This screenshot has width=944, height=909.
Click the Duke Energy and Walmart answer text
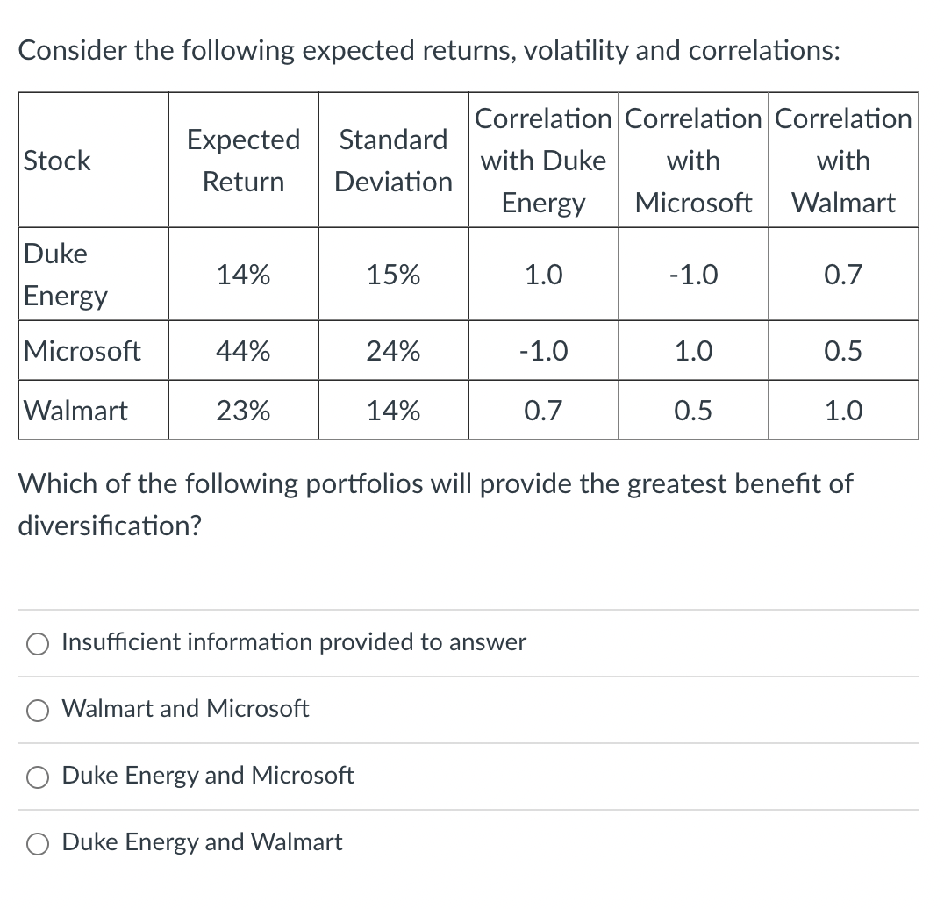[x=201, y=842]
